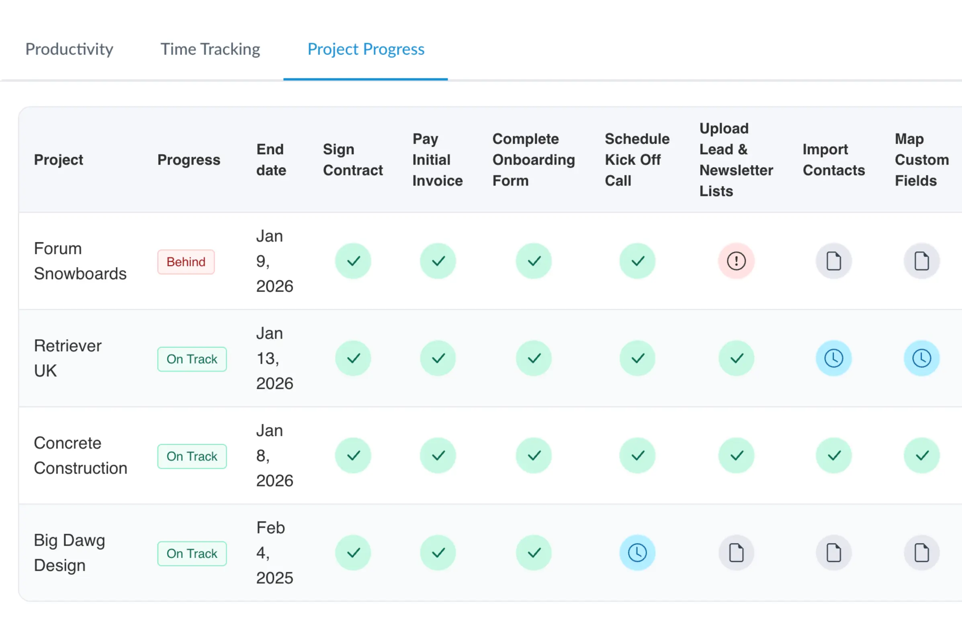Image resolution: width=962 pixels, height=629 pixels.
Task: Click Concrete Construction Pay Initial Invoice checkmark
Action: tap(438, 456)
